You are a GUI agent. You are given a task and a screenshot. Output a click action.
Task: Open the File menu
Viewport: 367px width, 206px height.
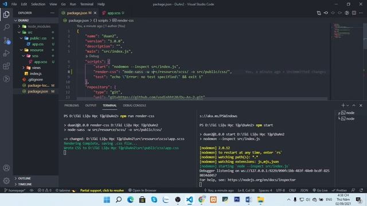[x=14, y=4]
